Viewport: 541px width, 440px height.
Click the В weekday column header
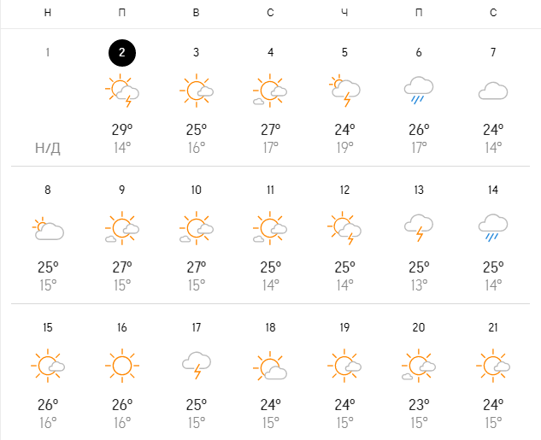[197, 13]
